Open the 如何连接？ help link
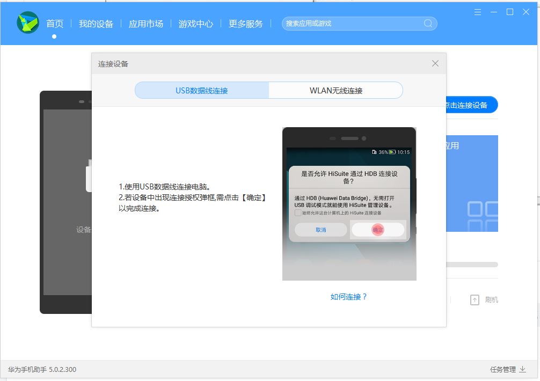This screenshot has width=540, height=381. coord(348,297)
